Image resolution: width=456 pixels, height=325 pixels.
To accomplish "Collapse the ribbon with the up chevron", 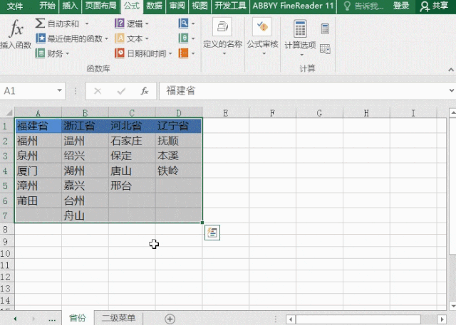I will click(x=451, y=70).
